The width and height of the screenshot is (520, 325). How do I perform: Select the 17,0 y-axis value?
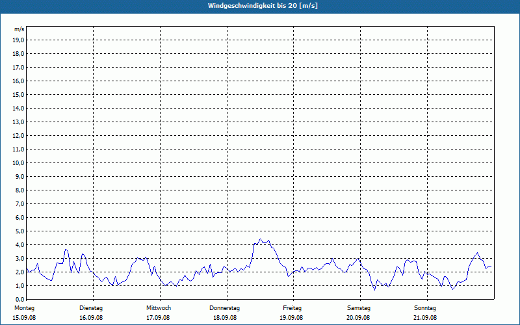19,68
